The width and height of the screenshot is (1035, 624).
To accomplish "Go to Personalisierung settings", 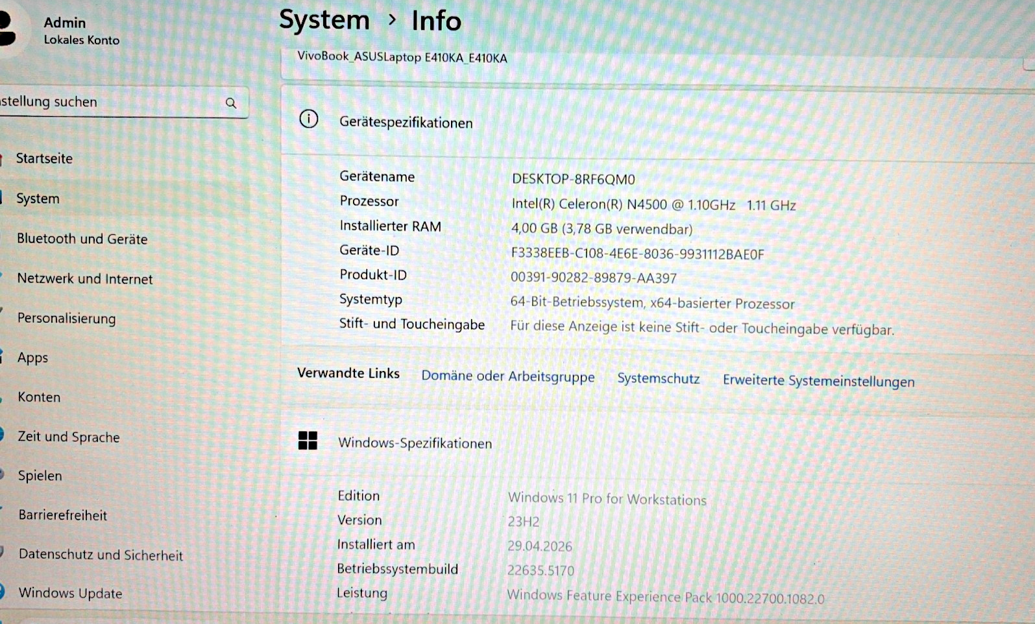I will (66, 318).
